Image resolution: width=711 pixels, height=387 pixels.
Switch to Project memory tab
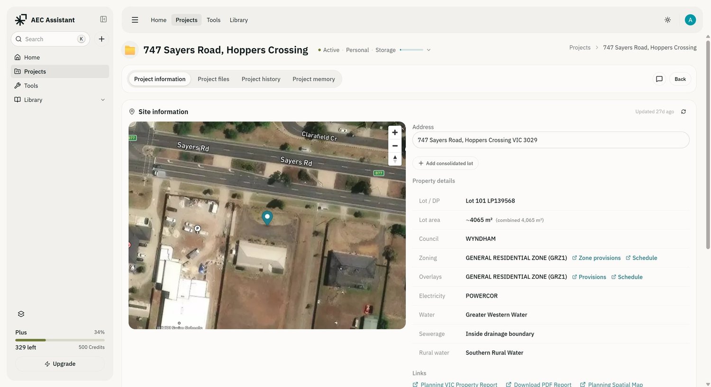click(314, 79)
